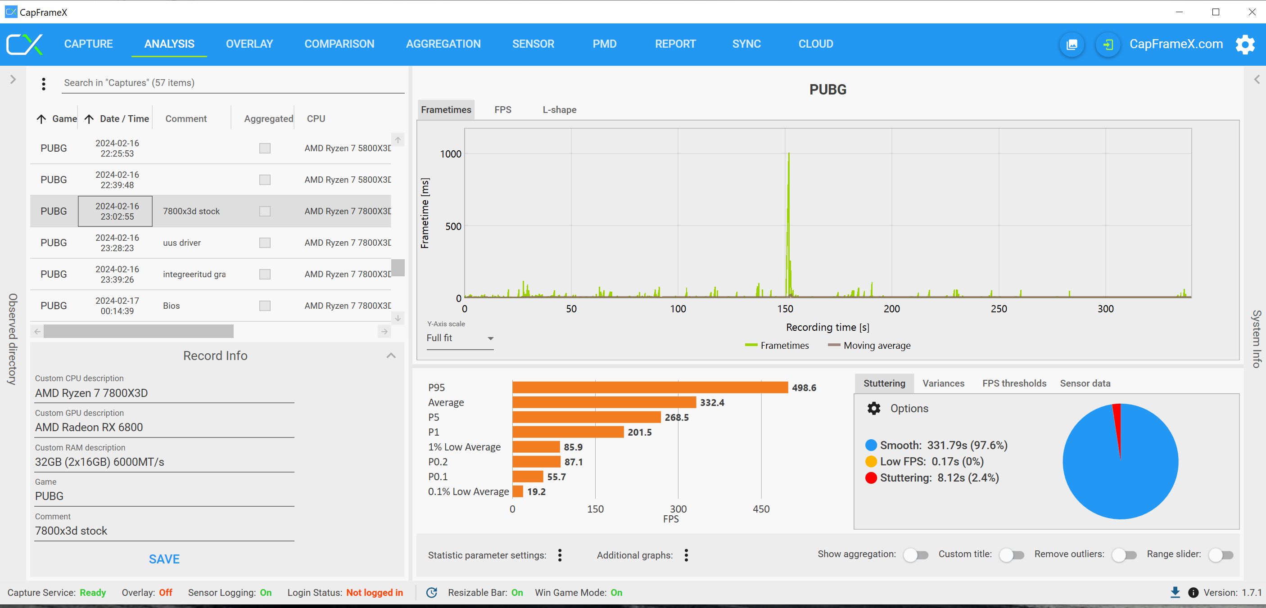Click the Aggregated column header
The height and width of the screenshot is (608, 1266).
(x=268, y=119)
